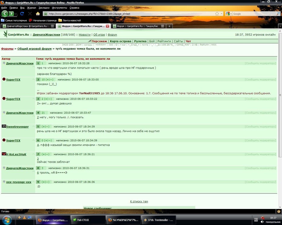The width and height of the screenshot is (282, 225).
Task: Click the red W syndicate icon beside KoLxo3HuK
Action: click(4, 154)
